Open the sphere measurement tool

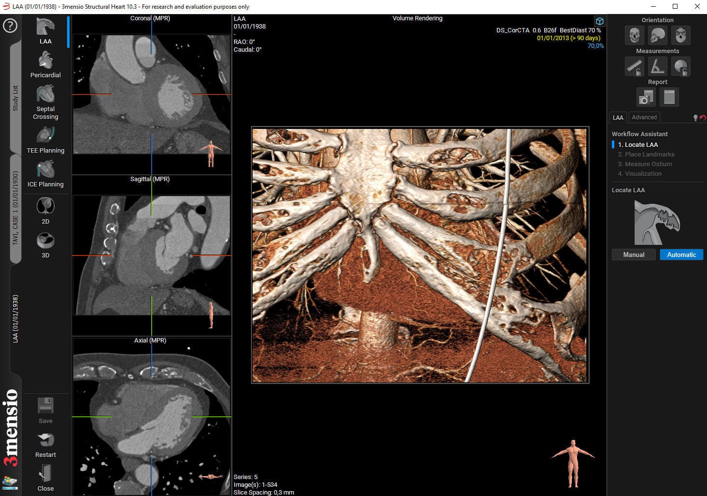point(680,66)
